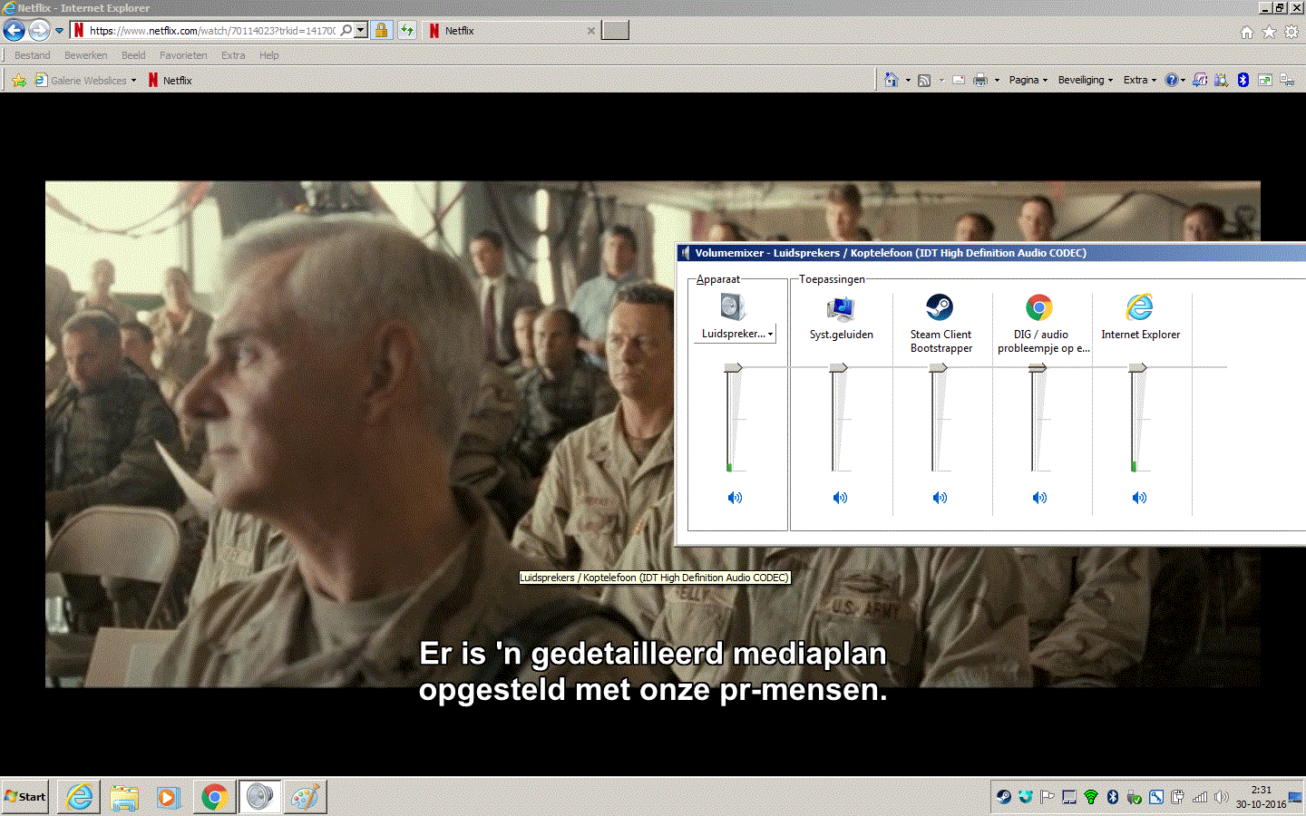Image resolution: width=1306 pixels, height=816 pixels.
Task: Open the Bestand menu
Action: [33, 55]
